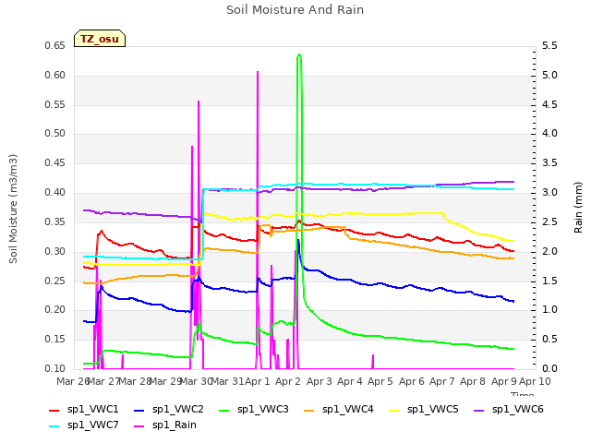Click the orange sp1_VWC4 legend color marker
The height and width of the screenshot is (443, 591).
tap(309, 410)
